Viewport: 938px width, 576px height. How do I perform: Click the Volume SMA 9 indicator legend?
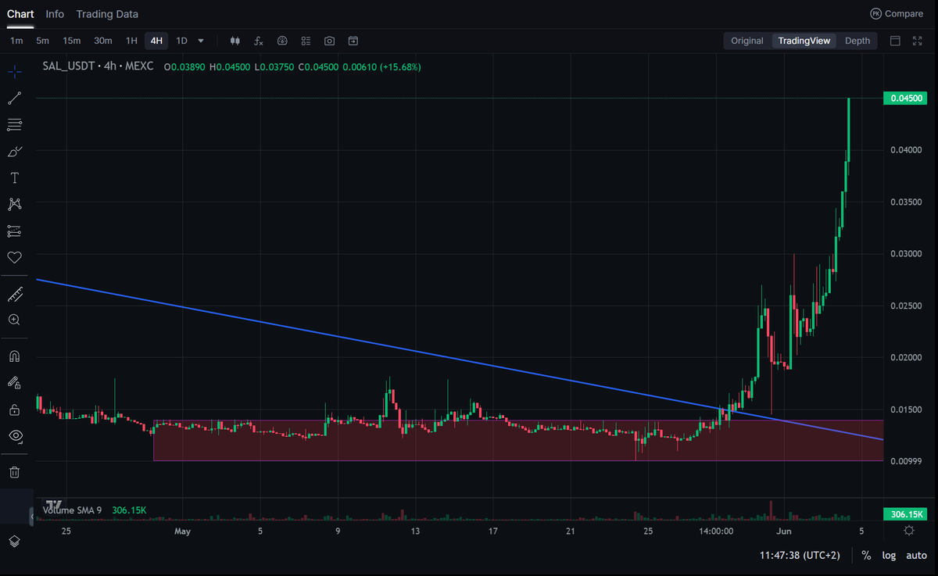coord(72,510)
